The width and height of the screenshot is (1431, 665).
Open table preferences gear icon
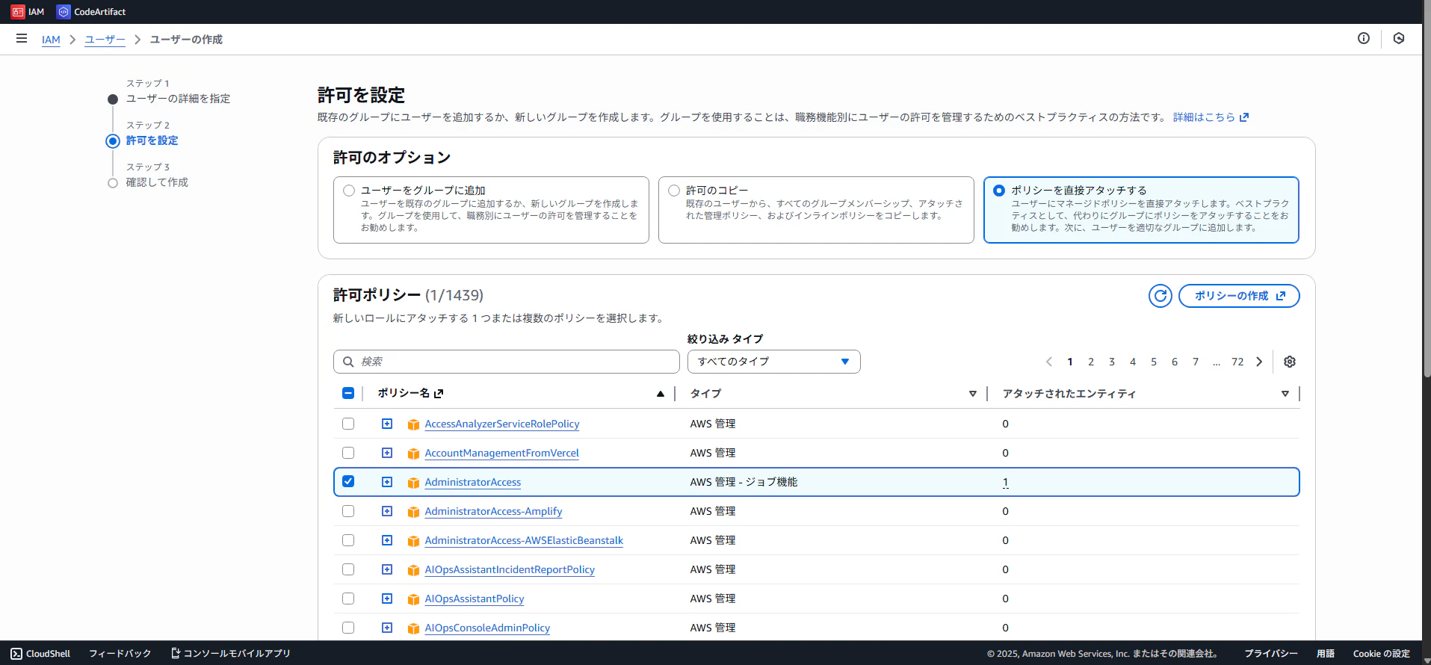point(1290,362)
